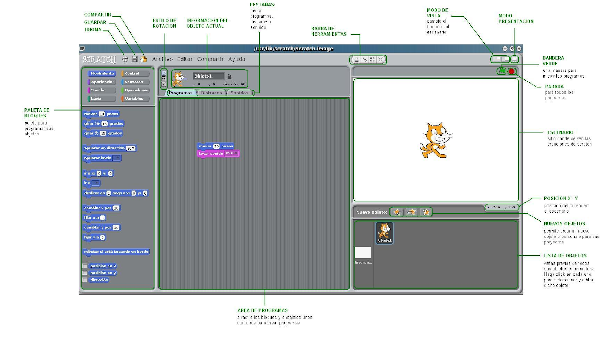Click the ir a x: y: block
The image size is (602, 339).
[x=98, y=173]
